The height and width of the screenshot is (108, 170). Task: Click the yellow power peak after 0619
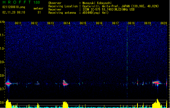tap(157, 103)
